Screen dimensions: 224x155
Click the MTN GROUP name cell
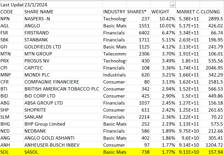[63, 54]
